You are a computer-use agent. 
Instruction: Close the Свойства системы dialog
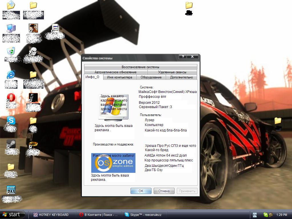(x=192, y=57)
